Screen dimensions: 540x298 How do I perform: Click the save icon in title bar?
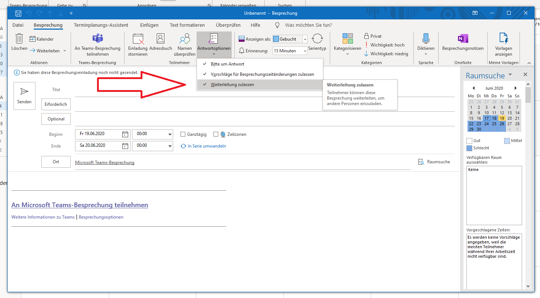pyautogui.click(x=18, y=13)
